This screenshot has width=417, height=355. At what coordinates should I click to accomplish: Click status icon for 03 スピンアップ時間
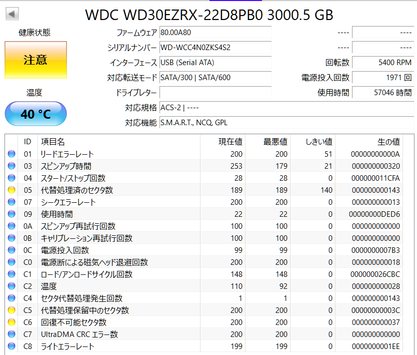click(x=11, y=166)
